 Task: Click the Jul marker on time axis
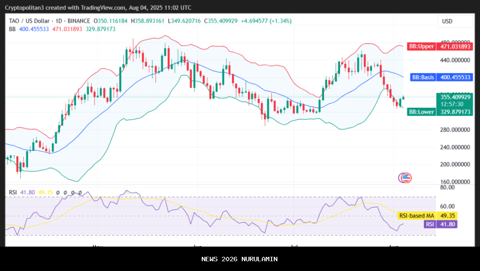pos(294,244)
